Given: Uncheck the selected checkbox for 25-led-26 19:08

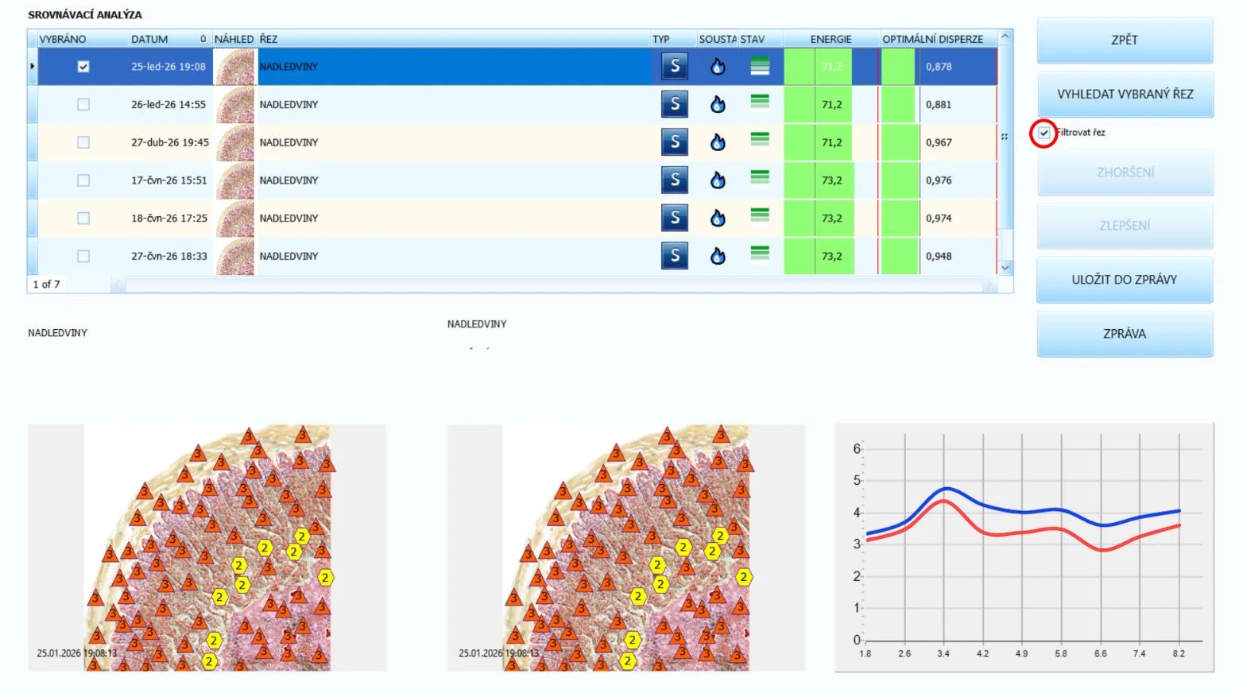Looking at the screenshot, I should tap(83, 67).
